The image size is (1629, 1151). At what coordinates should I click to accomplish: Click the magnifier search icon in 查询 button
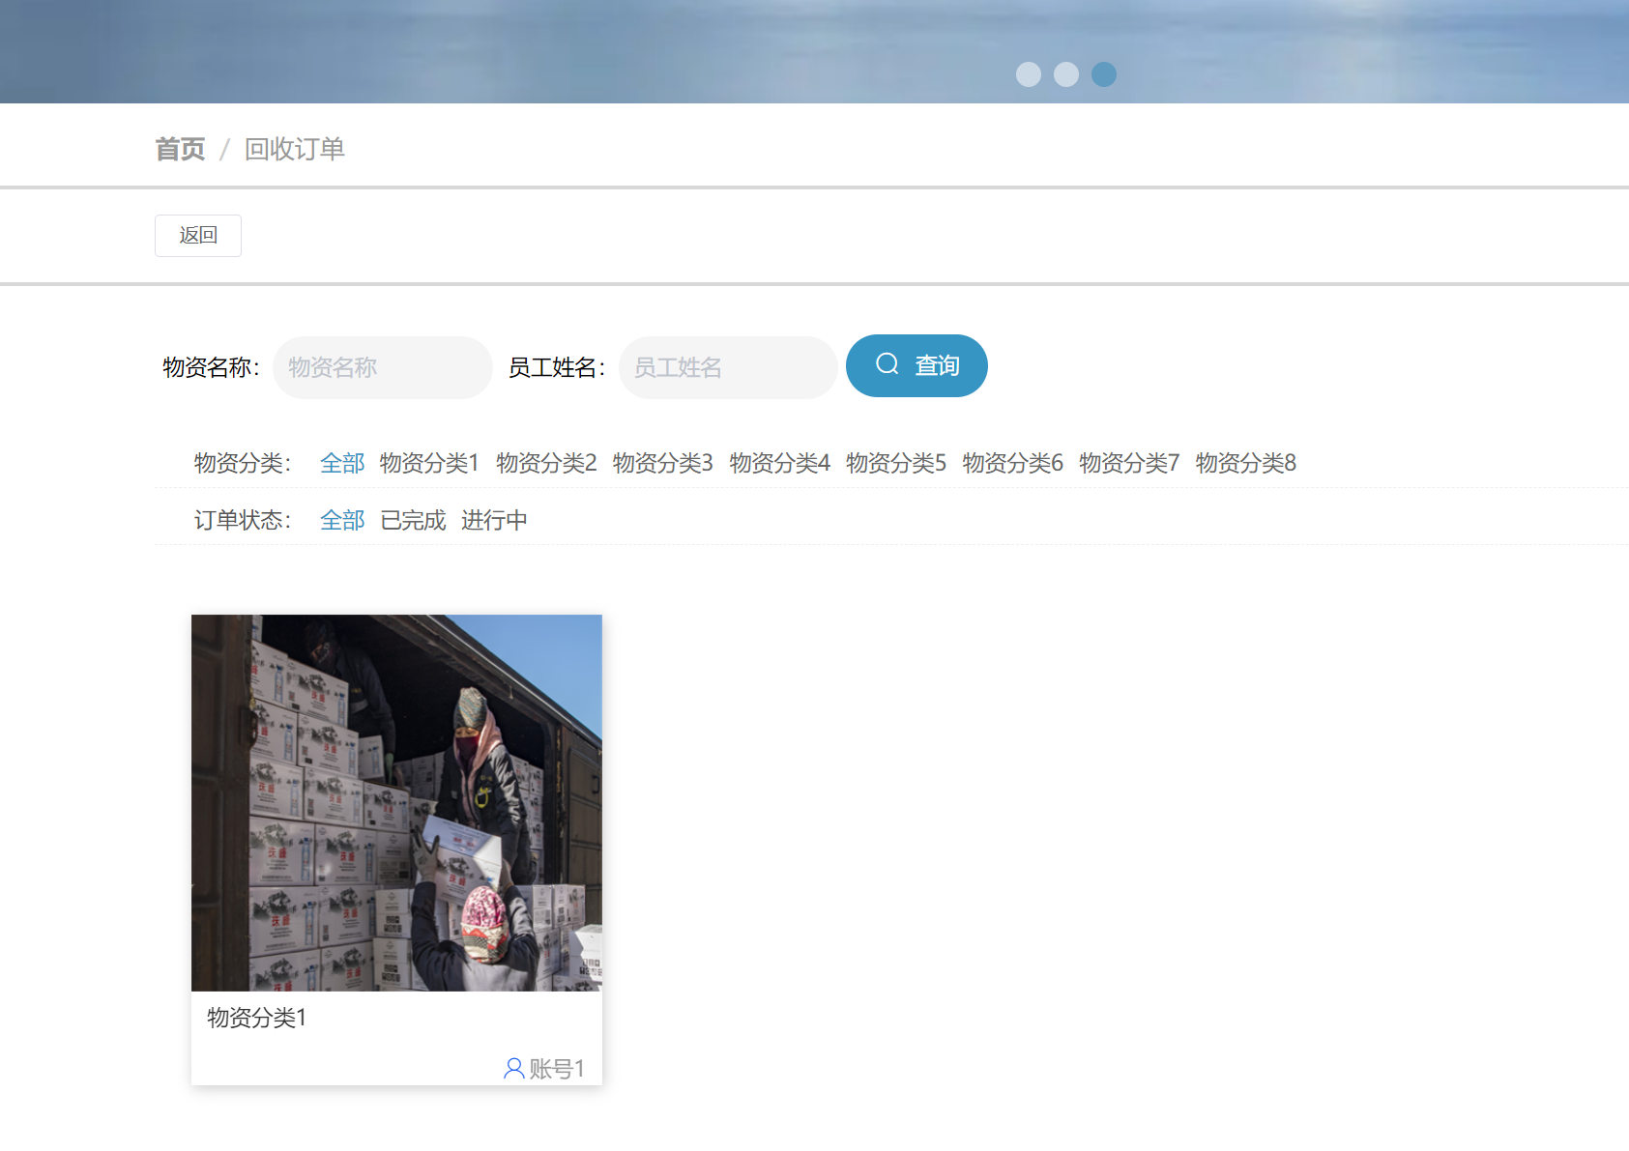[x=887, y=365]
